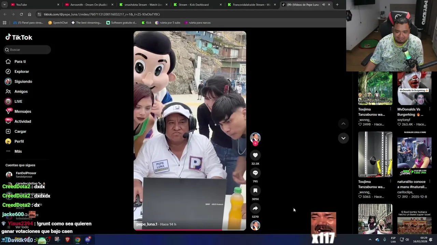Screen dimensions: 437x245
Task: Open pepe_luna.1 username on video
Action: point(147,224)
